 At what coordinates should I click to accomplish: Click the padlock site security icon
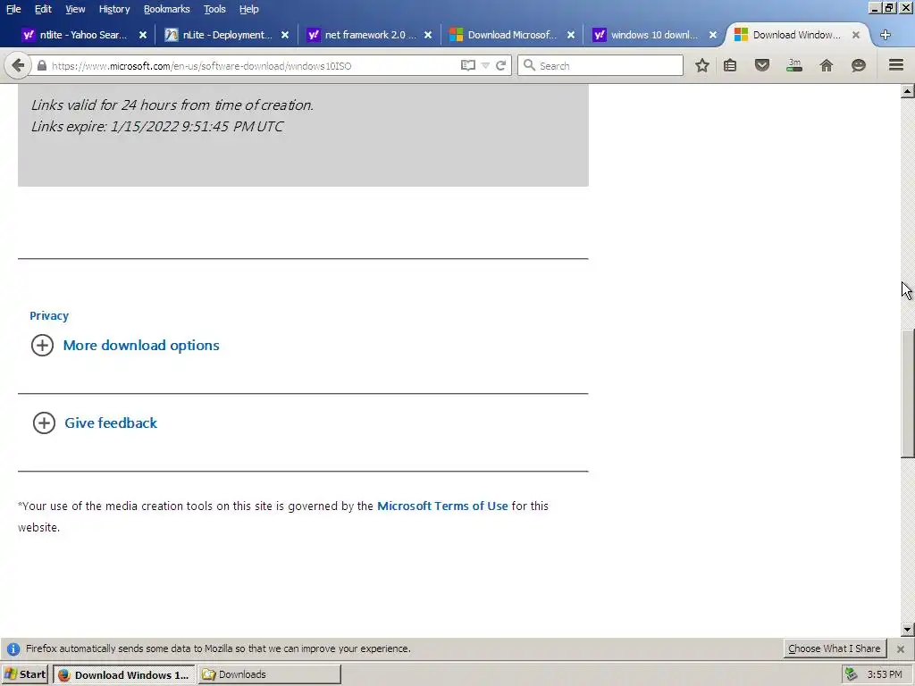(41, 66)
